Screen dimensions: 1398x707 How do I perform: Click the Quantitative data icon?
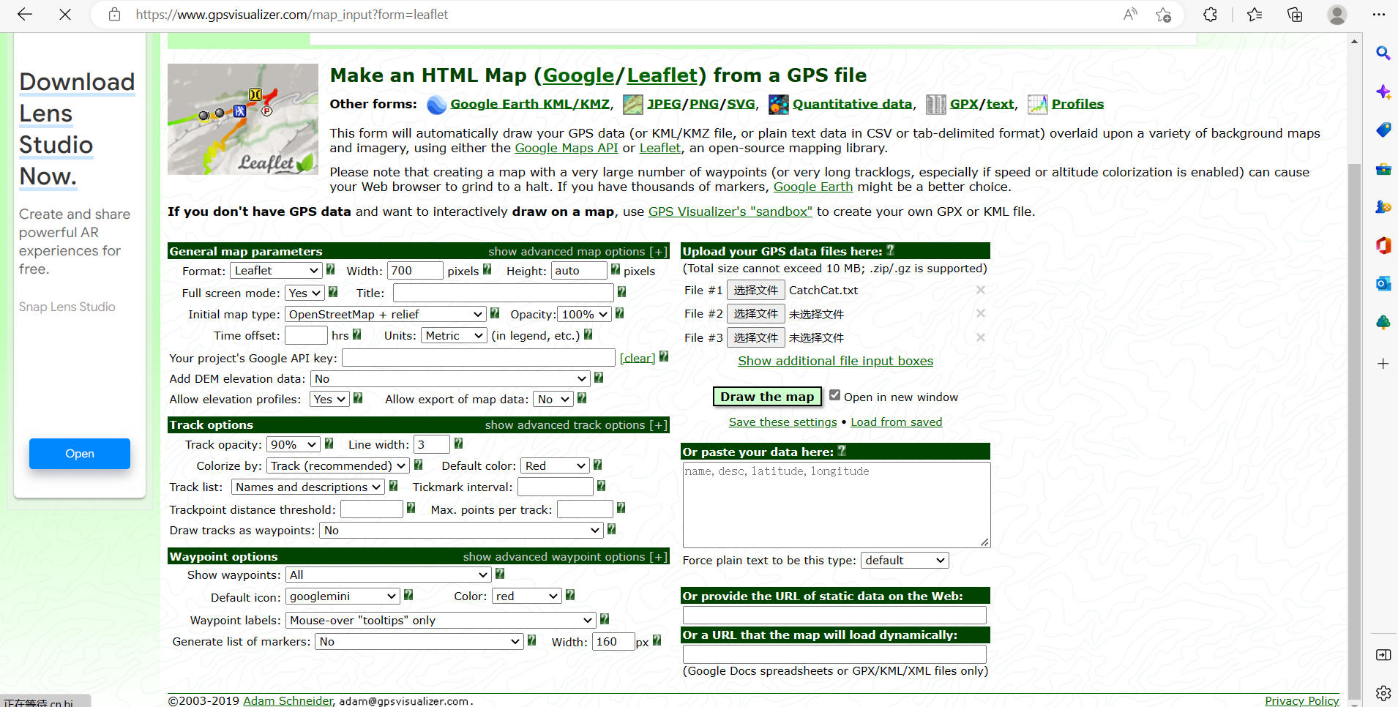pyautogui.click(x=779, y=105)
